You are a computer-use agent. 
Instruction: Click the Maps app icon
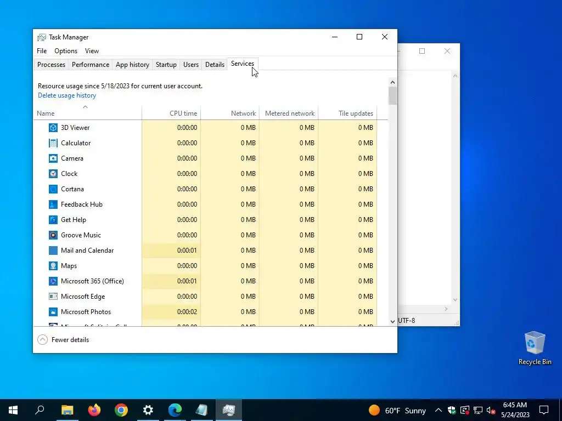point(53,266)
